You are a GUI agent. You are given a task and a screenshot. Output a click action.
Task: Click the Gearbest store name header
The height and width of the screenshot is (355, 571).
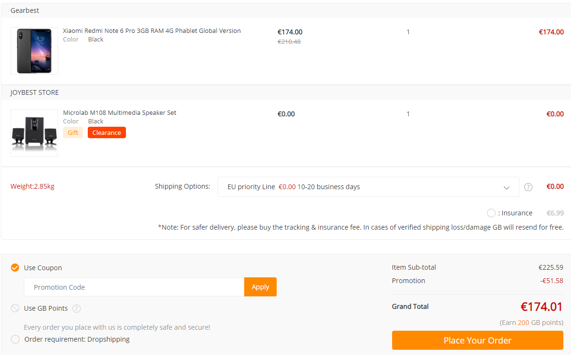(25, 10)
